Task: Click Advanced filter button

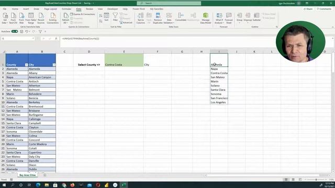Action: pyautogui.click(x=126, y=22)
